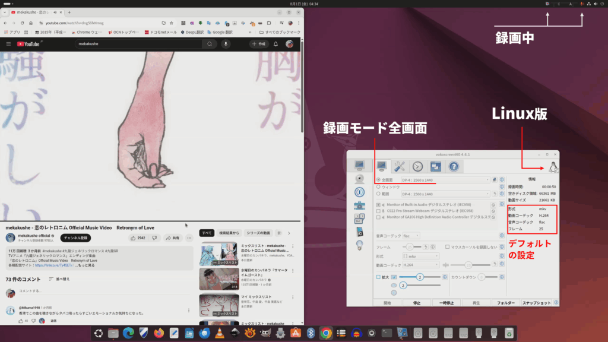Launch VLC from the dock
The image size is (608, 342).
(x=219, y=333)
